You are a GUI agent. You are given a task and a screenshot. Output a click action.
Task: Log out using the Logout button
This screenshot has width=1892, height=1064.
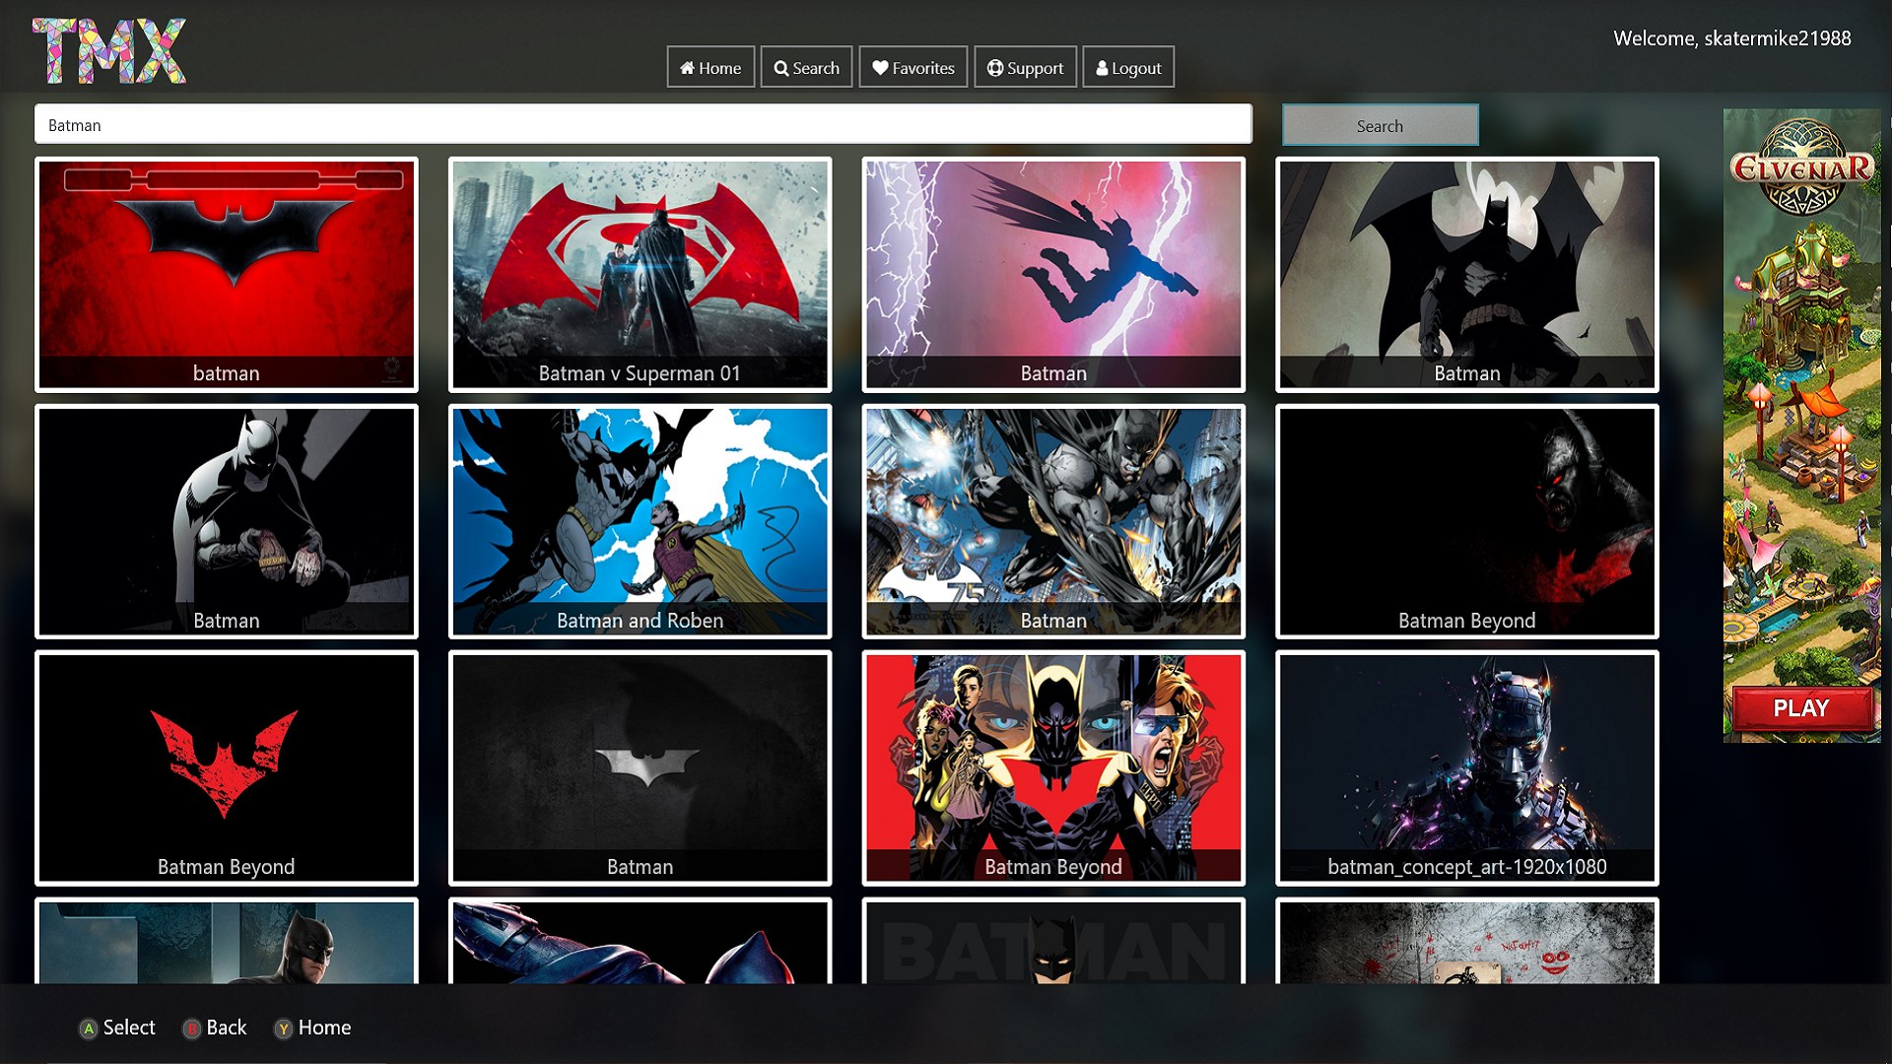[1127, 68]
